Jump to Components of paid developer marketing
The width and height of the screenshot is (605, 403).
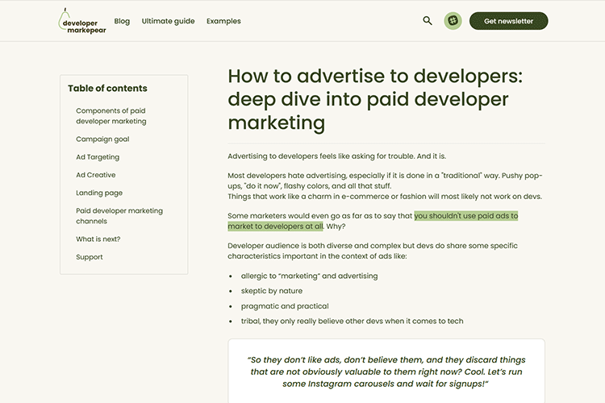click(x=111, y=116)
